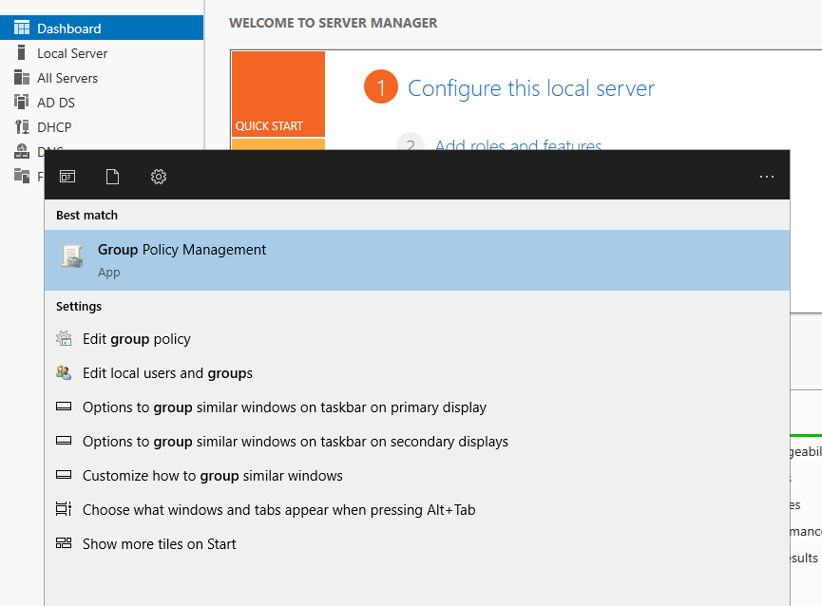Launch Group Policy Management app

tap(417, 260)
